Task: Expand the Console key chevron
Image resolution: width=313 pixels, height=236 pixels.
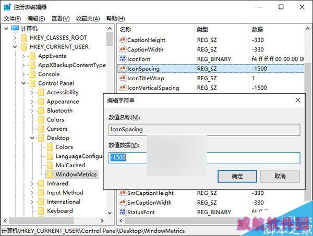Action: coord(23,74)
